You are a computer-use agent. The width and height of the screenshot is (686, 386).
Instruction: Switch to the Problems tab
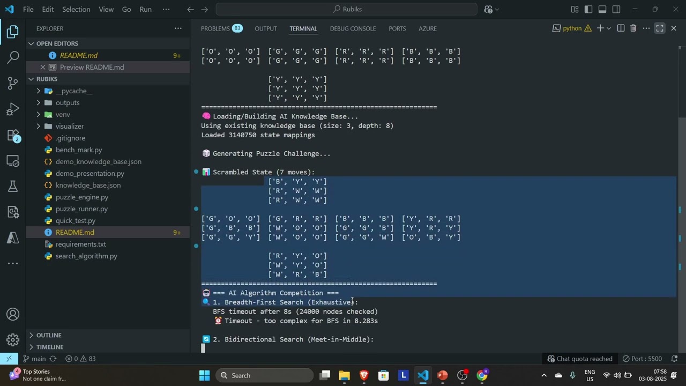[x=221, y=28]
